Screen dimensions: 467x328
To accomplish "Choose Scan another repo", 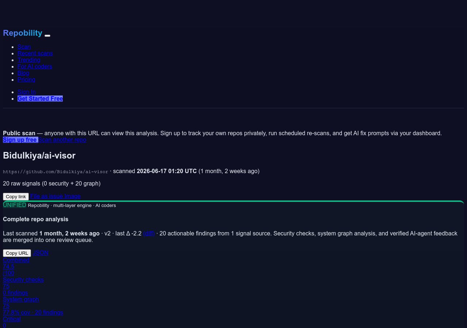I will (62, 140).
